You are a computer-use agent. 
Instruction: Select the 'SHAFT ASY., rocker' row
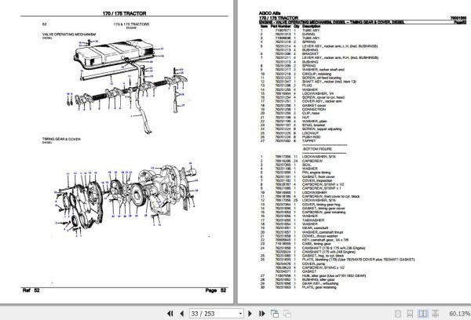[x=309, y=82]
